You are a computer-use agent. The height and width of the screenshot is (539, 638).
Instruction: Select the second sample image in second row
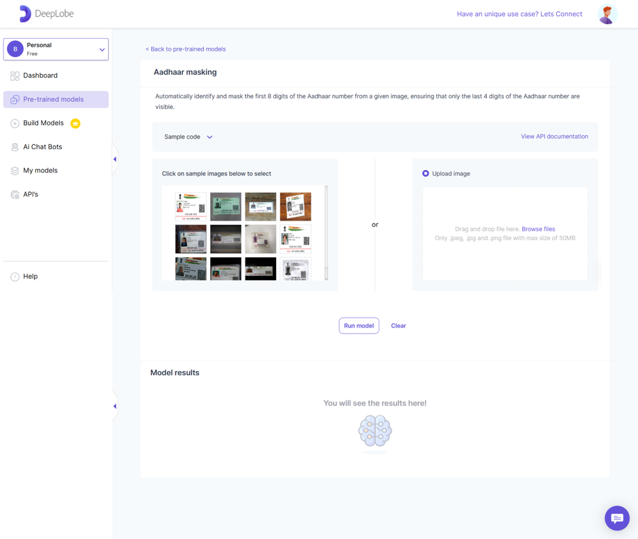[x=226, y=239]
